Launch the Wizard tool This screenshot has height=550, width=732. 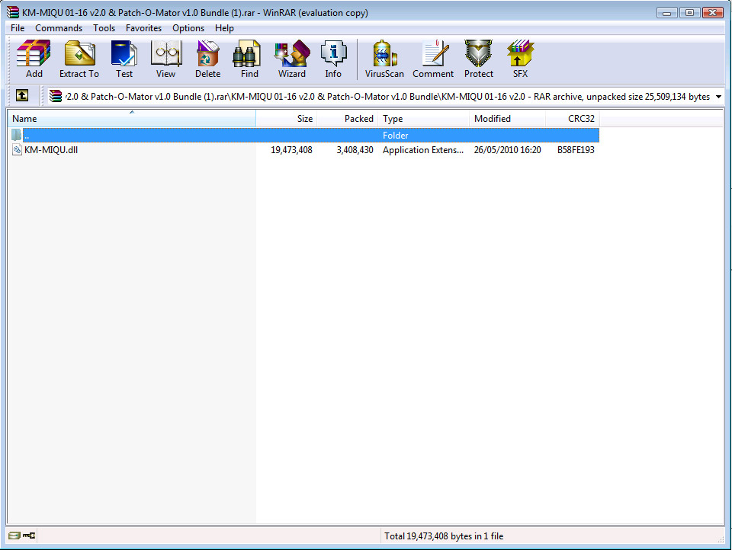[x=292, y=59]
